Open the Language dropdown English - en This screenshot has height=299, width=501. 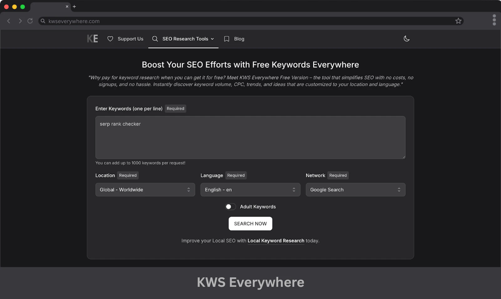tap(250, 190)
